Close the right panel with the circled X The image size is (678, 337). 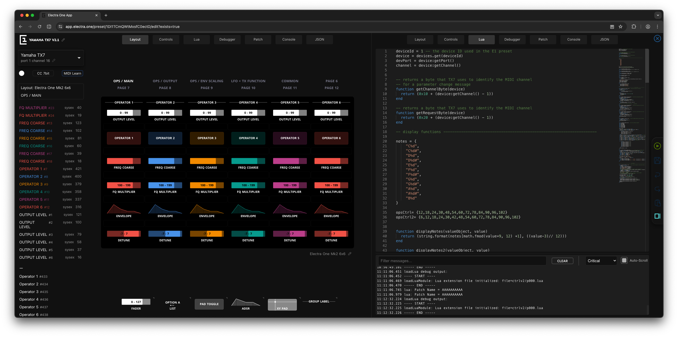pos(657,38)
